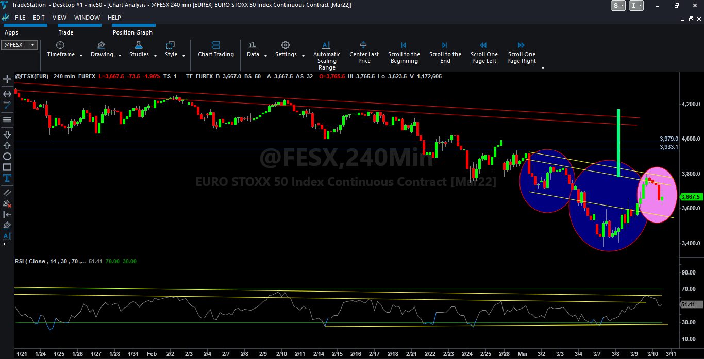The image size is (704, 359).
Task: Click the 3,979.0 horizontal line label
Action: coord(668,139)
